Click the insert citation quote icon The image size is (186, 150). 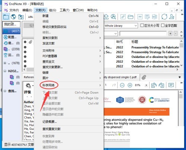[x=140, y=17]
